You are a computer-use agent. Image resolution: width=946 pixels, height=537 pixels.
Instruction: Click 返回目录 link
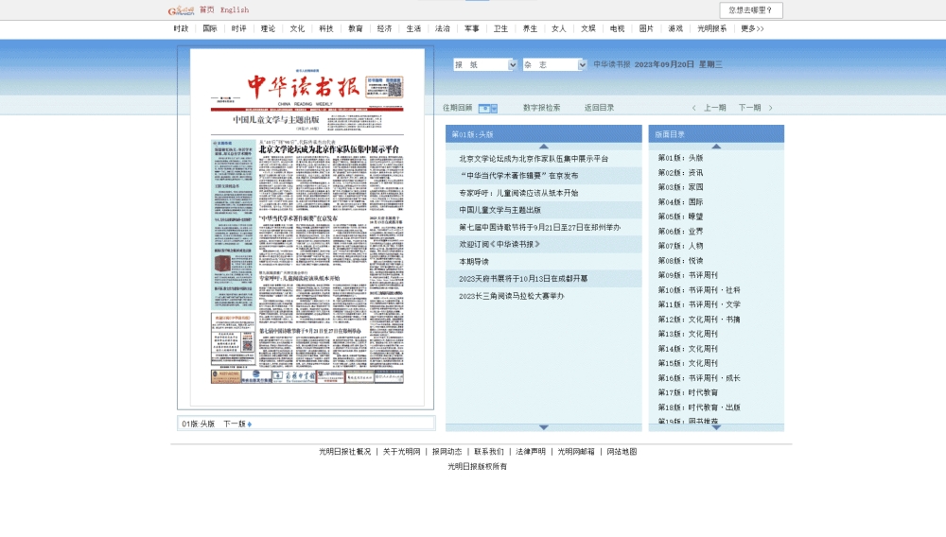tap(599, 108)
